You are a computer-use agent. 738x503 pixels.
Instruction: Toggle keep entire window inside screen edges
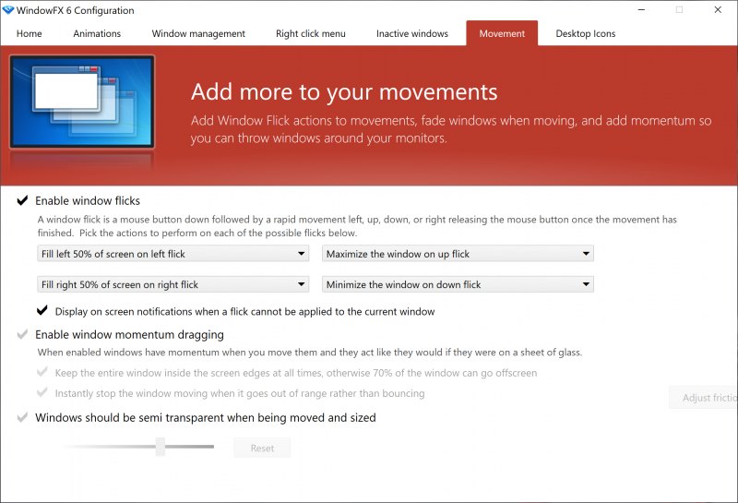tap(42, 373)
